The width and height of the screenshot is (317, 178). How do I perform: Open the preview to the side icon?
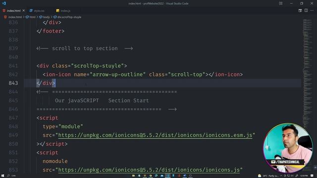(x=300, y=10)
